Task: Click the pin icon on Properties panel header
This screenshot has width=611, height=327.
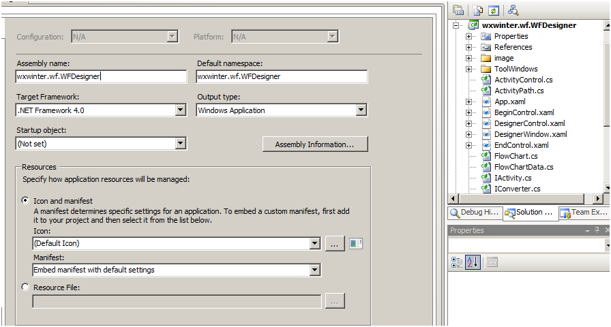Action: tap(597, 230)
